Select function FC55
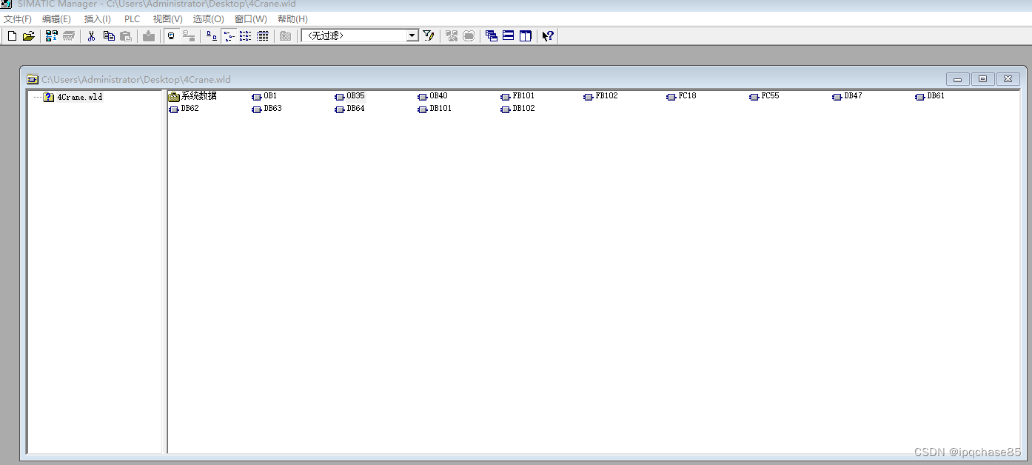 pyautogui.click(x=764, y=96)
